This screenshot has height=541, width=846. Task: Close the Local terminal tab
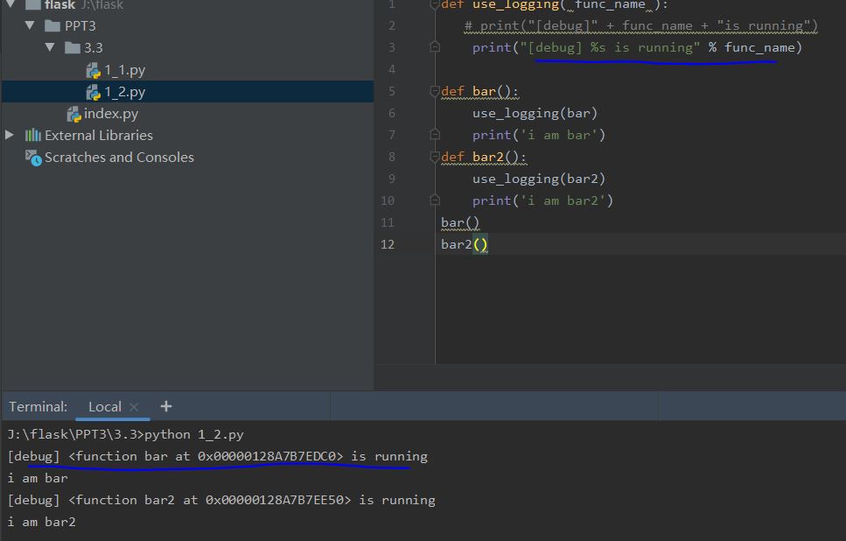point(134,406)
